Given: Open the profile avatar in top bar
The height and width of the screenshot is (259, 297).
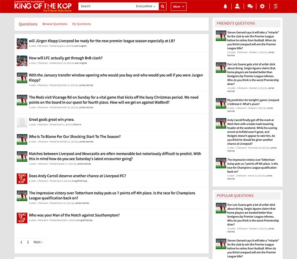Looking at the screenshot, I should coord(275,6).
